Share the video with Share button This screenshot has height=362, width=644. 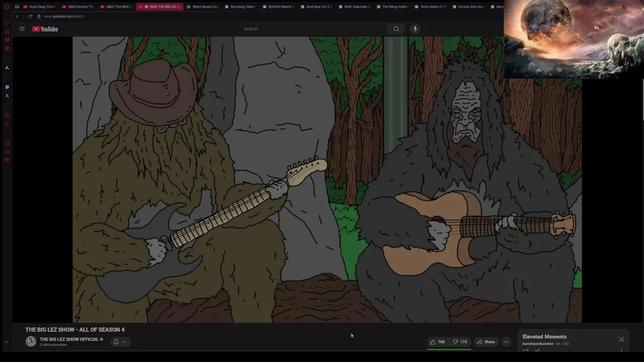tap(486, 342)
